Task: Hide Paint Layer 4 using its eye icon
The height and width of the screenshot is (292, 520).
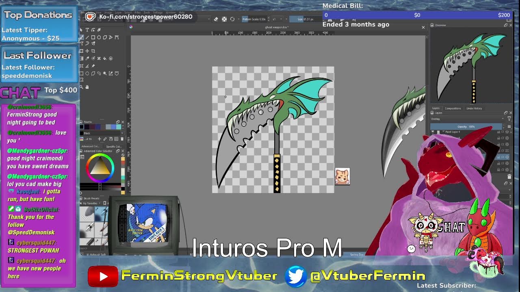Action: [x=433, y=132]
